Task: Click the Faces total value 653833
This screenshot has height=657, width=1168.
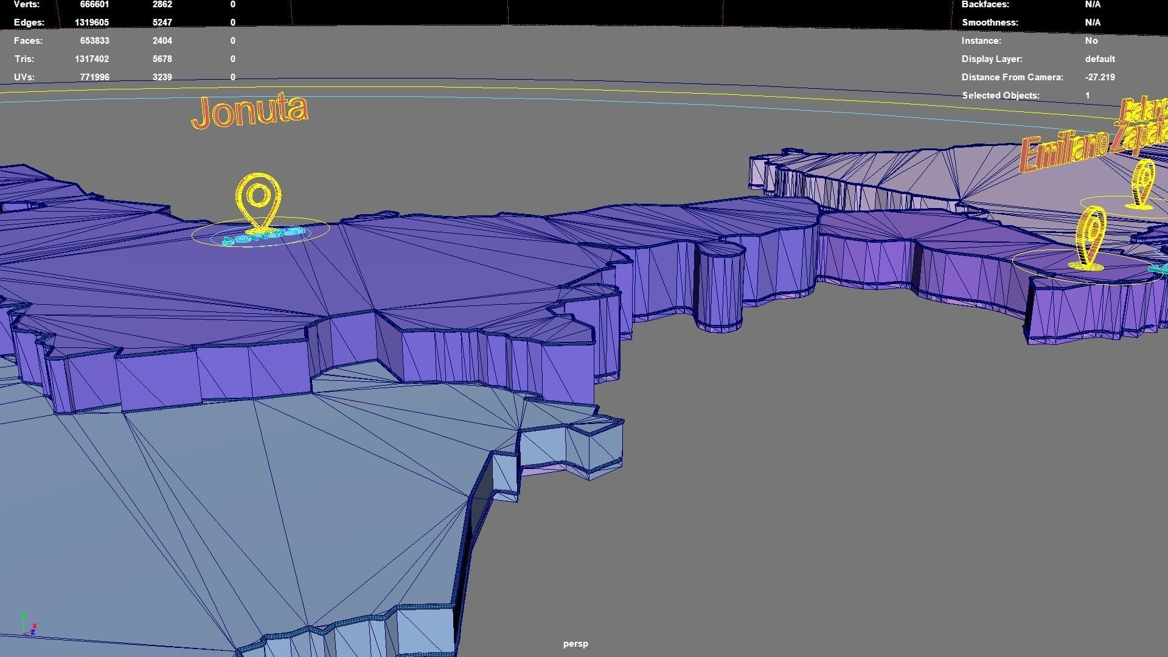Action: tap(94, 41)
